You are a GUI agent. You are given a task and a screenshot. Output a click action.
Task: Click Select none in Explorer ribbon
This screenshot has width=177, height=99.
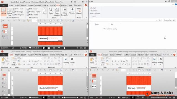point(93,11)
